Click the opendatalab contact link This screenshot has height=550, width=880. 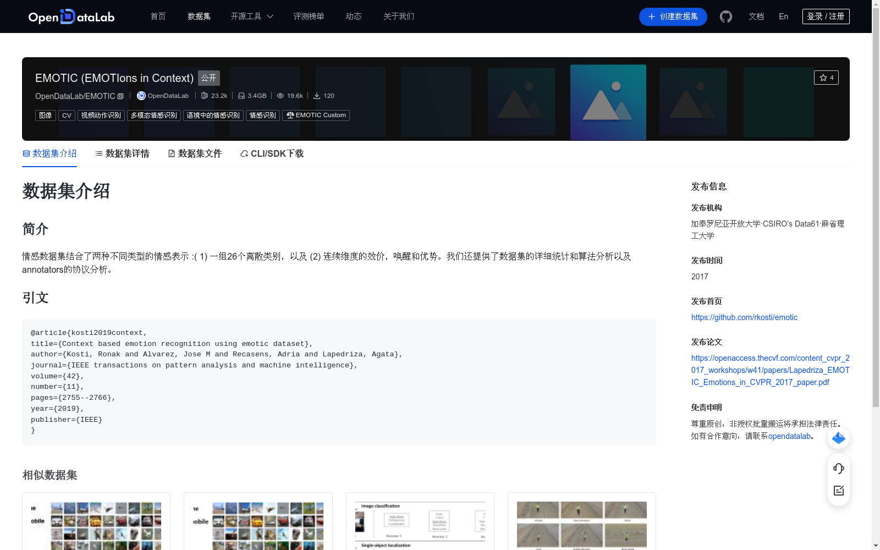[x=790, y=436]
